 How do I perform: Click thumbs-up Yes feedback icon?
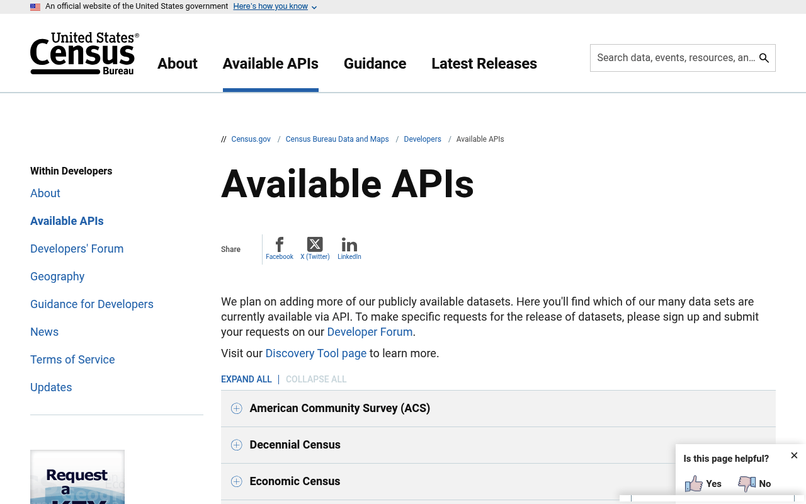694,484
